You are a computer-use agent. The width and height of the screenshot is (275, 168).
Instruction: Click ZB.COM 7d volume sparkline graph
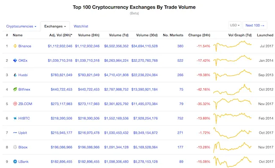[232, 104]
